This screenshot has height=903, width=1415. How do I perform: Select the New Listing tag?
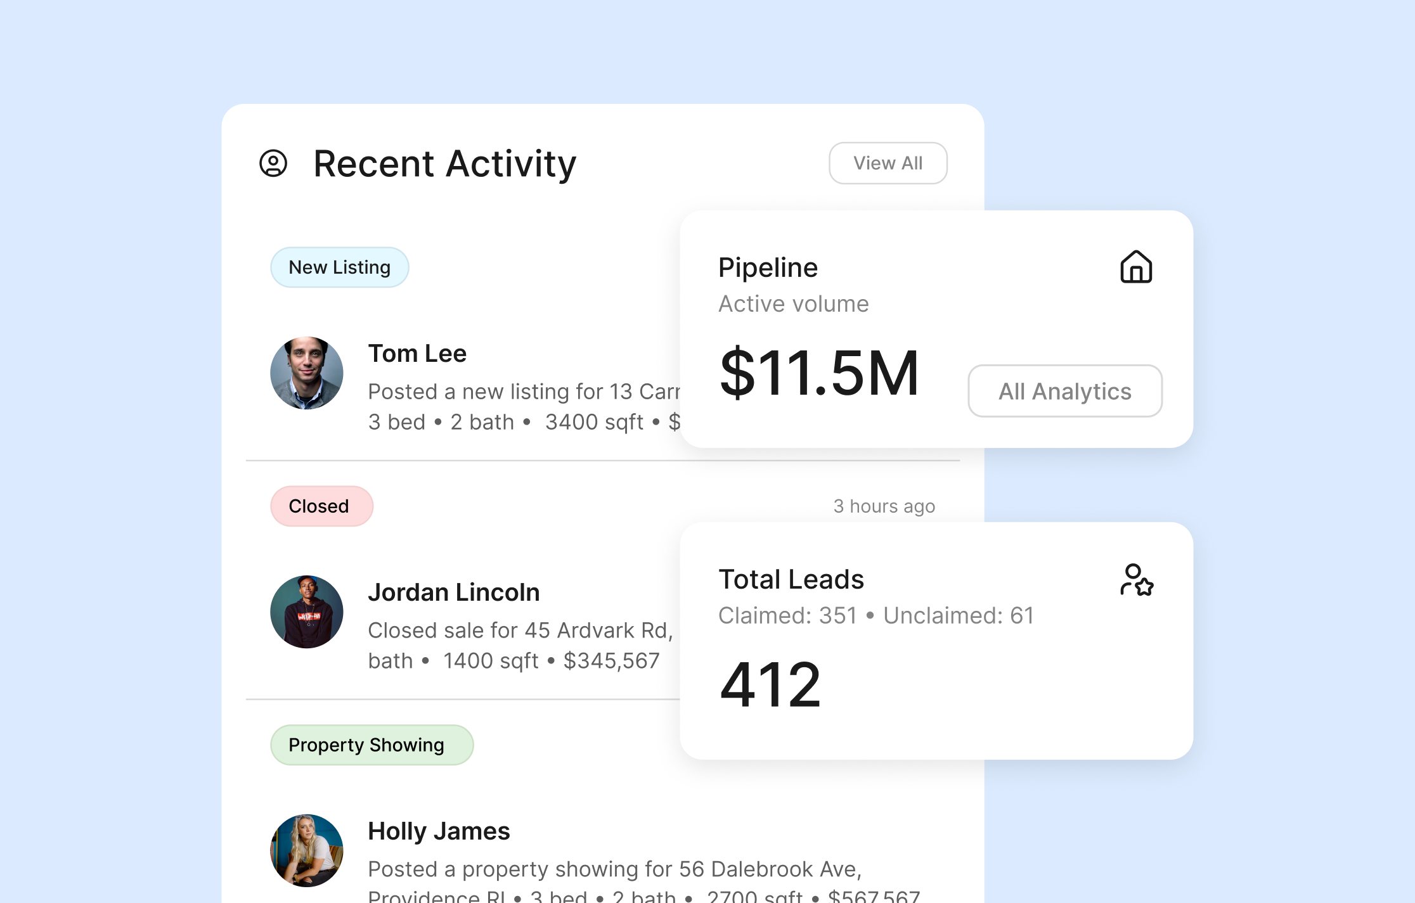339,267
